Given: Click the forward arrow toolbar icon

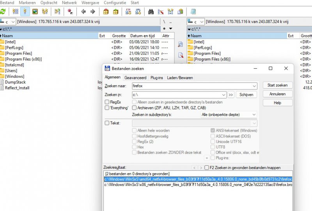Looking at the screenshot, I should click(x=93, y=12).
